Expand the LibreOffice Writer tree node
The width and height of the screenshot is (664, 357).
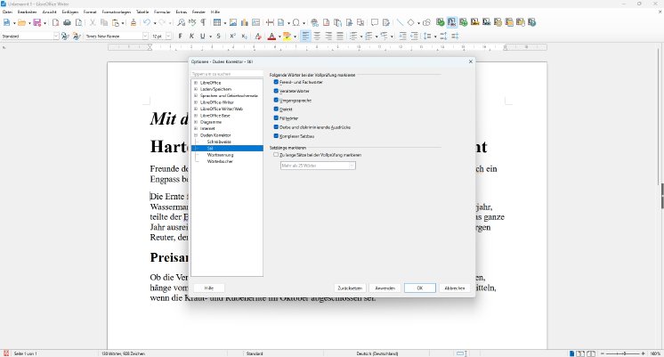[x=196, y=102]
